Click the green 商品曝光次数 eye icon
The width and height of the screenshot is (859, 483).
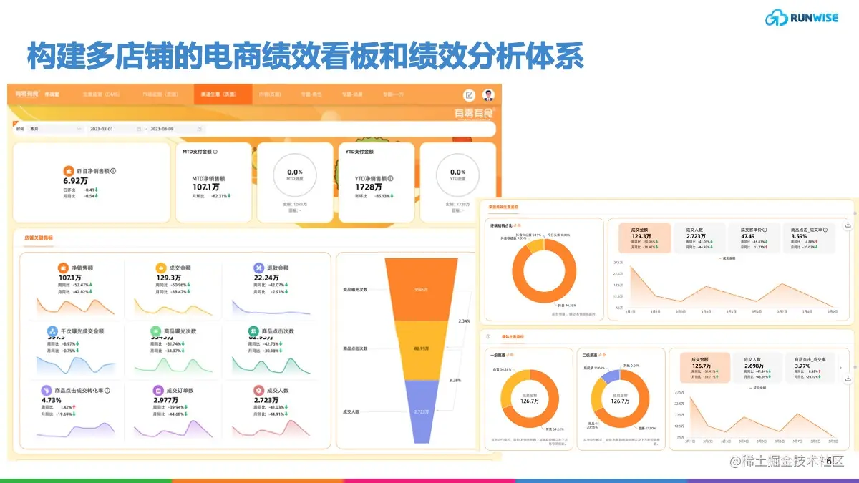(x=156, y=331)
